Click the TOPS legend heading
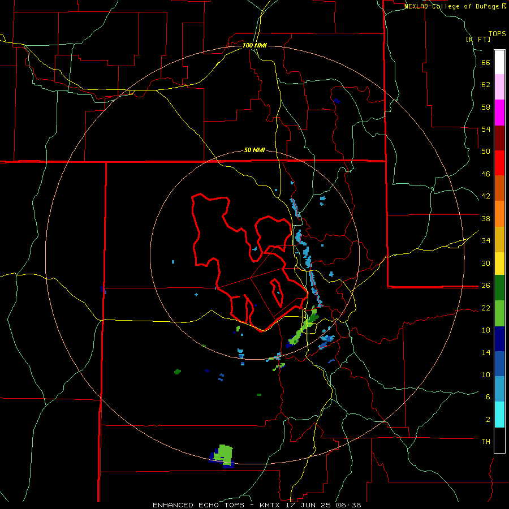509x509 pixels. click(497, 33)
